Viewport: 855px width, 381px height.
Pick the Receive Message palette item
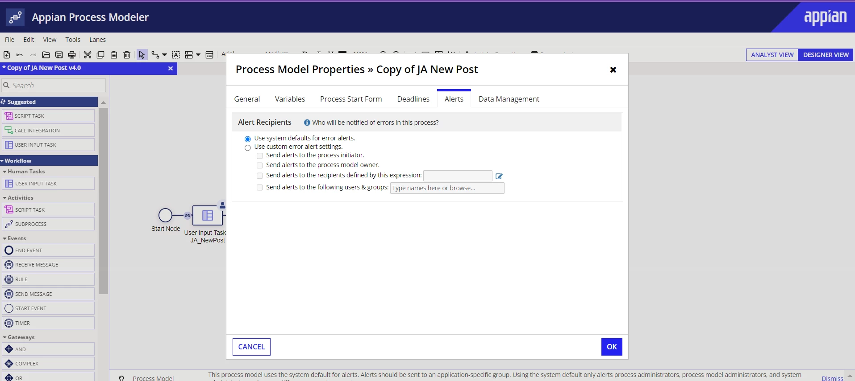[48, 265]
